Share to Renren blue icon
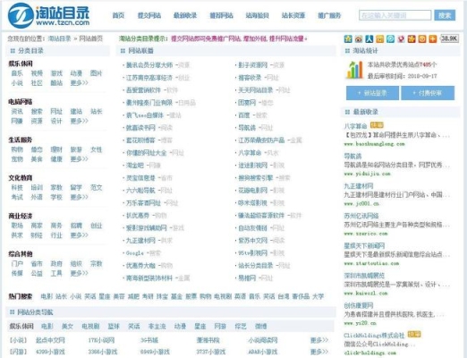The height and width of the screenshot is (358, 467). 369,38
